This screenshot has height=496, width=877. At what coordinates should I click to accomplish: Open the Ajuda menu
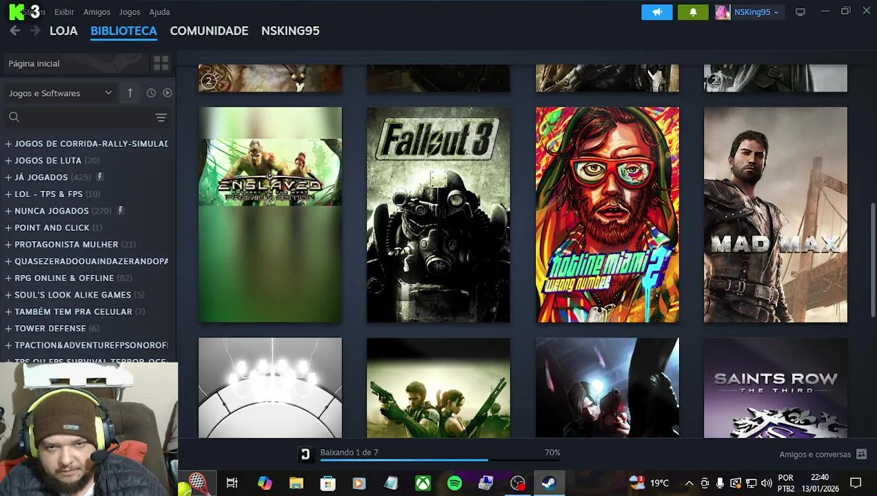click(160, 12)
